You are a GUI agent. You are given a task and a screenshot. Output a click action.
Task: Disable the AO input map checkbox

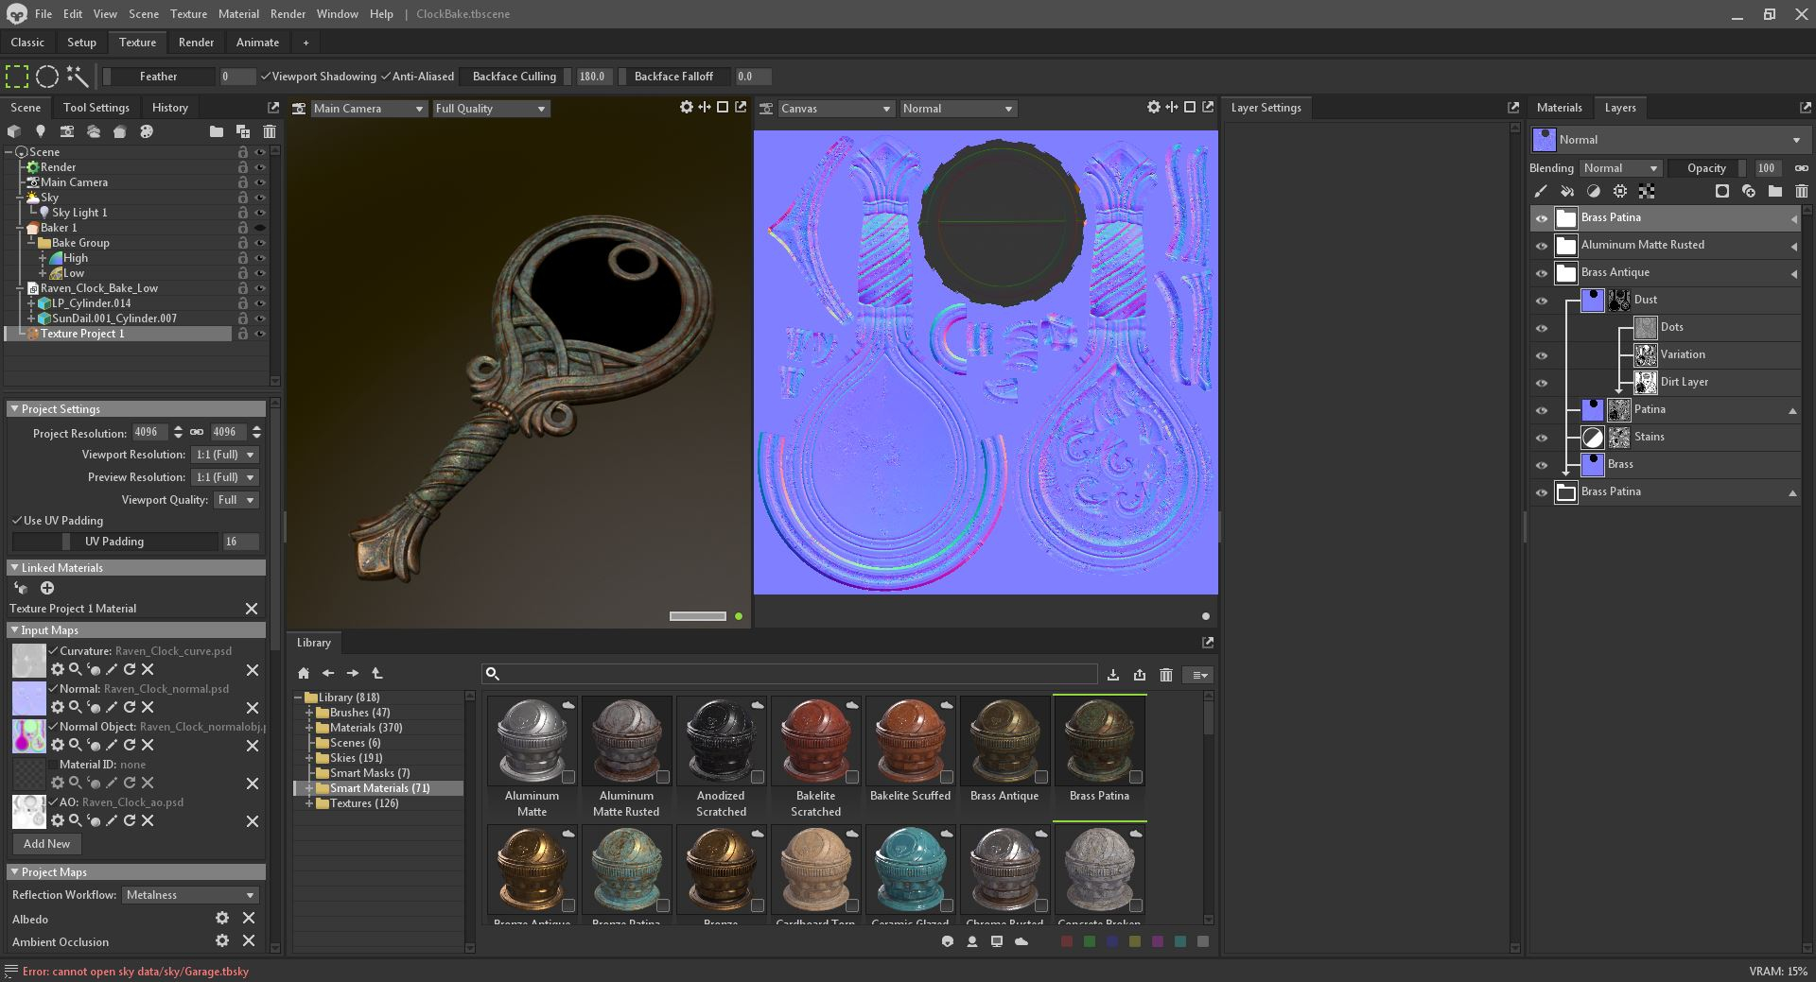[53, 802]
